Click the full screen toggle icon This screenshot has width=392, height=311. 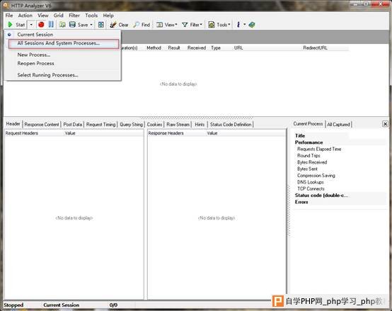click(101, 25)
